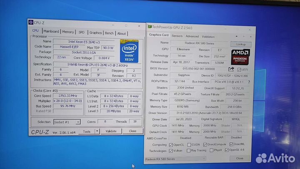
Task: Switch to the CPU tab in CPU-Z
Action: coord(35,30)
